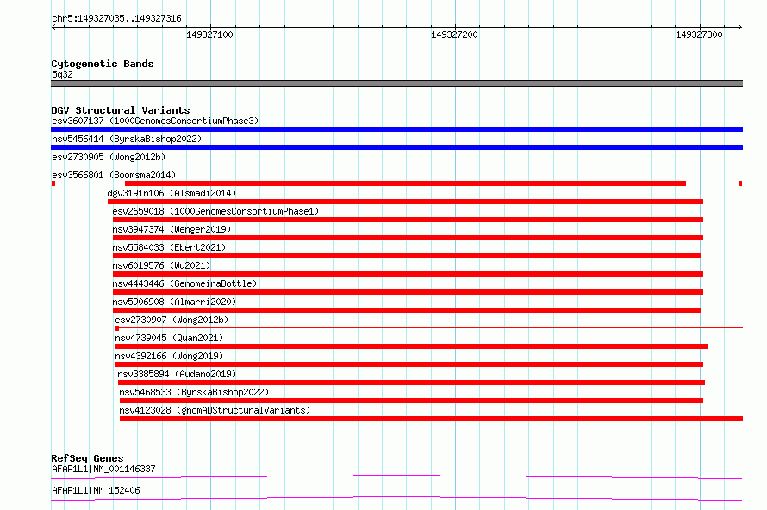Click the red bar under nsv4739045 Quan2021
This screenshot has height=510, width=767.
[411, 346]
